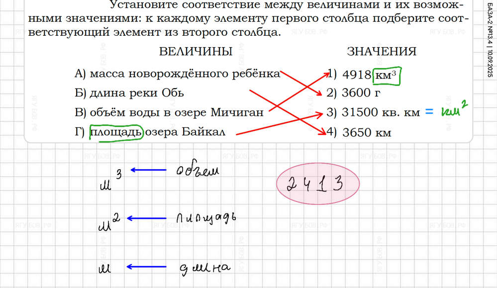Select value 4) 3650 км

pyautogui.click(x=359, y=133)
